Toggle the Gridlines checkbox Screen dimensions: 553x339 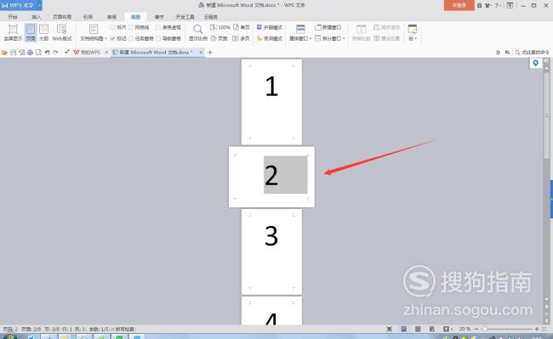(131, 27)
